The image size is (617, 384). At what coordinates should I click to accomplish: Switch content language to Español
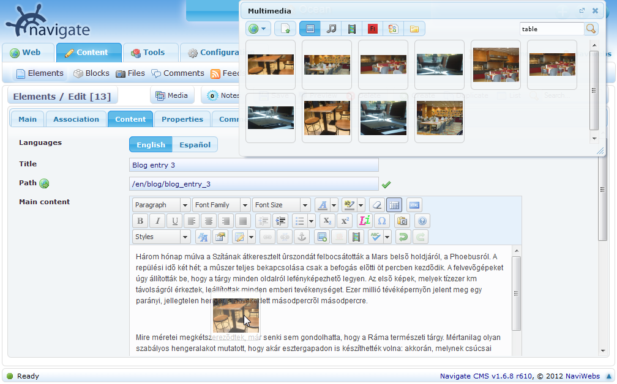[x=195, y=144]
